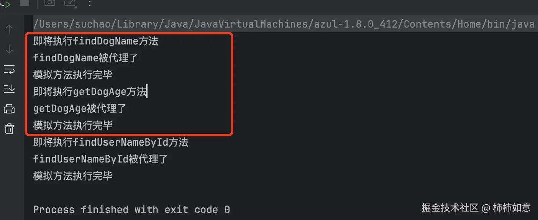
Task: Click the Stop process square button
Action: 25,3
